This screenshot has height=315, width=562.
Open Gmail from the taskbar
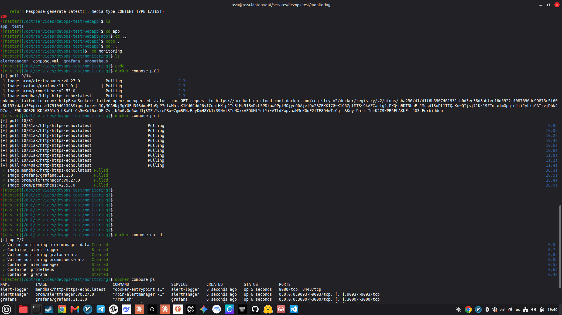(75, 309)
